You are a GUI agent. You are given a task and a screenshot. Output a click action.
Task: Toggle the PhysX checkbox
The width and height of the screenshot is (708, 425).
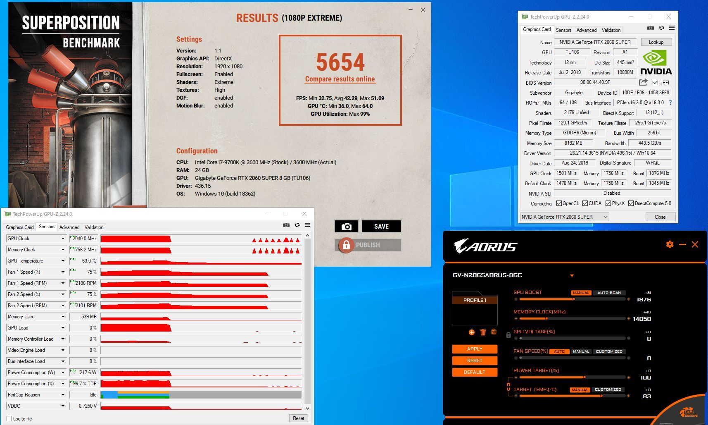pyautogui.click(x=608, y=203)
